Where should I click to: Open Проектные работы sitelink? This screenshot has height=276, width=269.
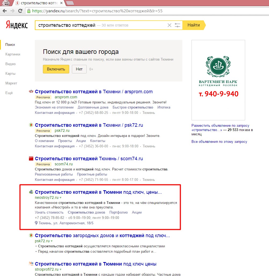92,174
